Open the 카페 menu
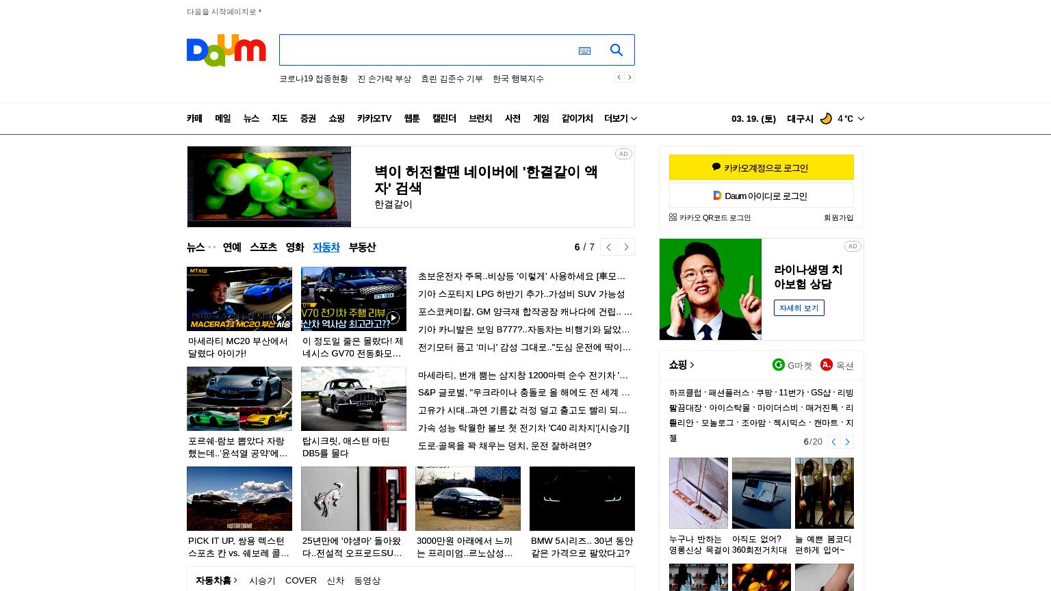The height and width of the screenshot is (591, 1051). click(194, 118)
